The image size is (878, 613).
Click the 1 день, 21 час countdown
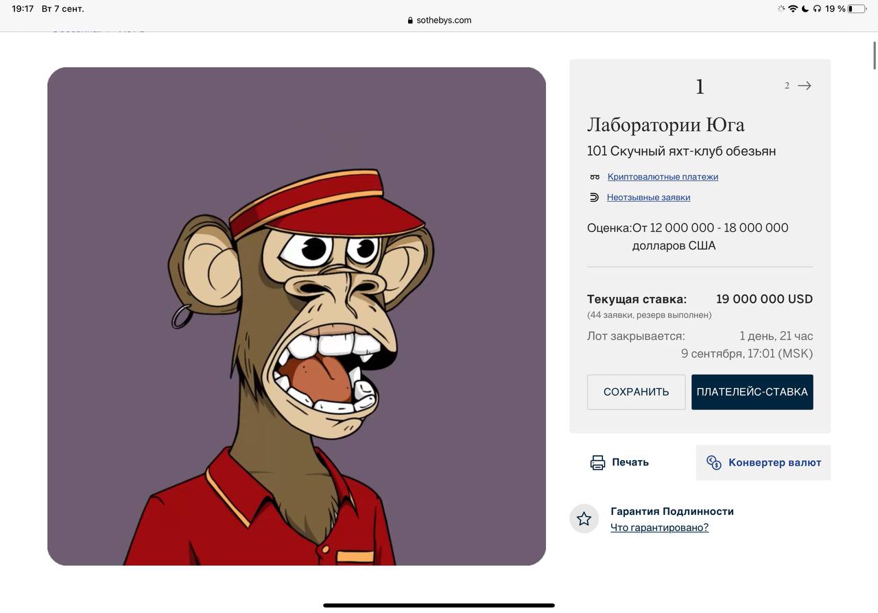776,336
